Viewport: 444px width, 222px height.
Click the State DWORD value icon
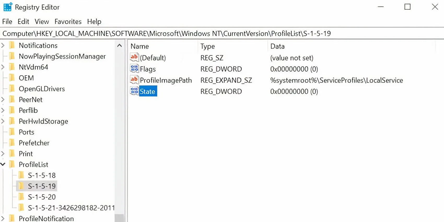coord(134,91)
